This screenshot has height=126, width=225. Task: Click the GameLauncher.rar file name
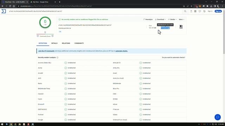[x=65, y=28]
